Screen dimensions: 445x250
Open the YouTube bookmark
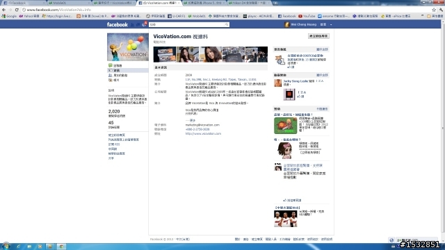pyautogui.click(x=307, y=16)
